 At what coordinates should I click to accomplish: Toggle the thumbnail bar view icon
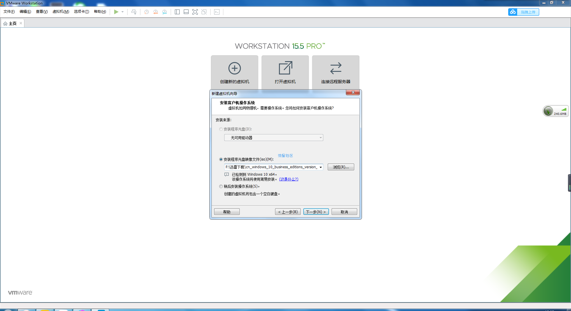pyautogui.click(x=186, y=12)
